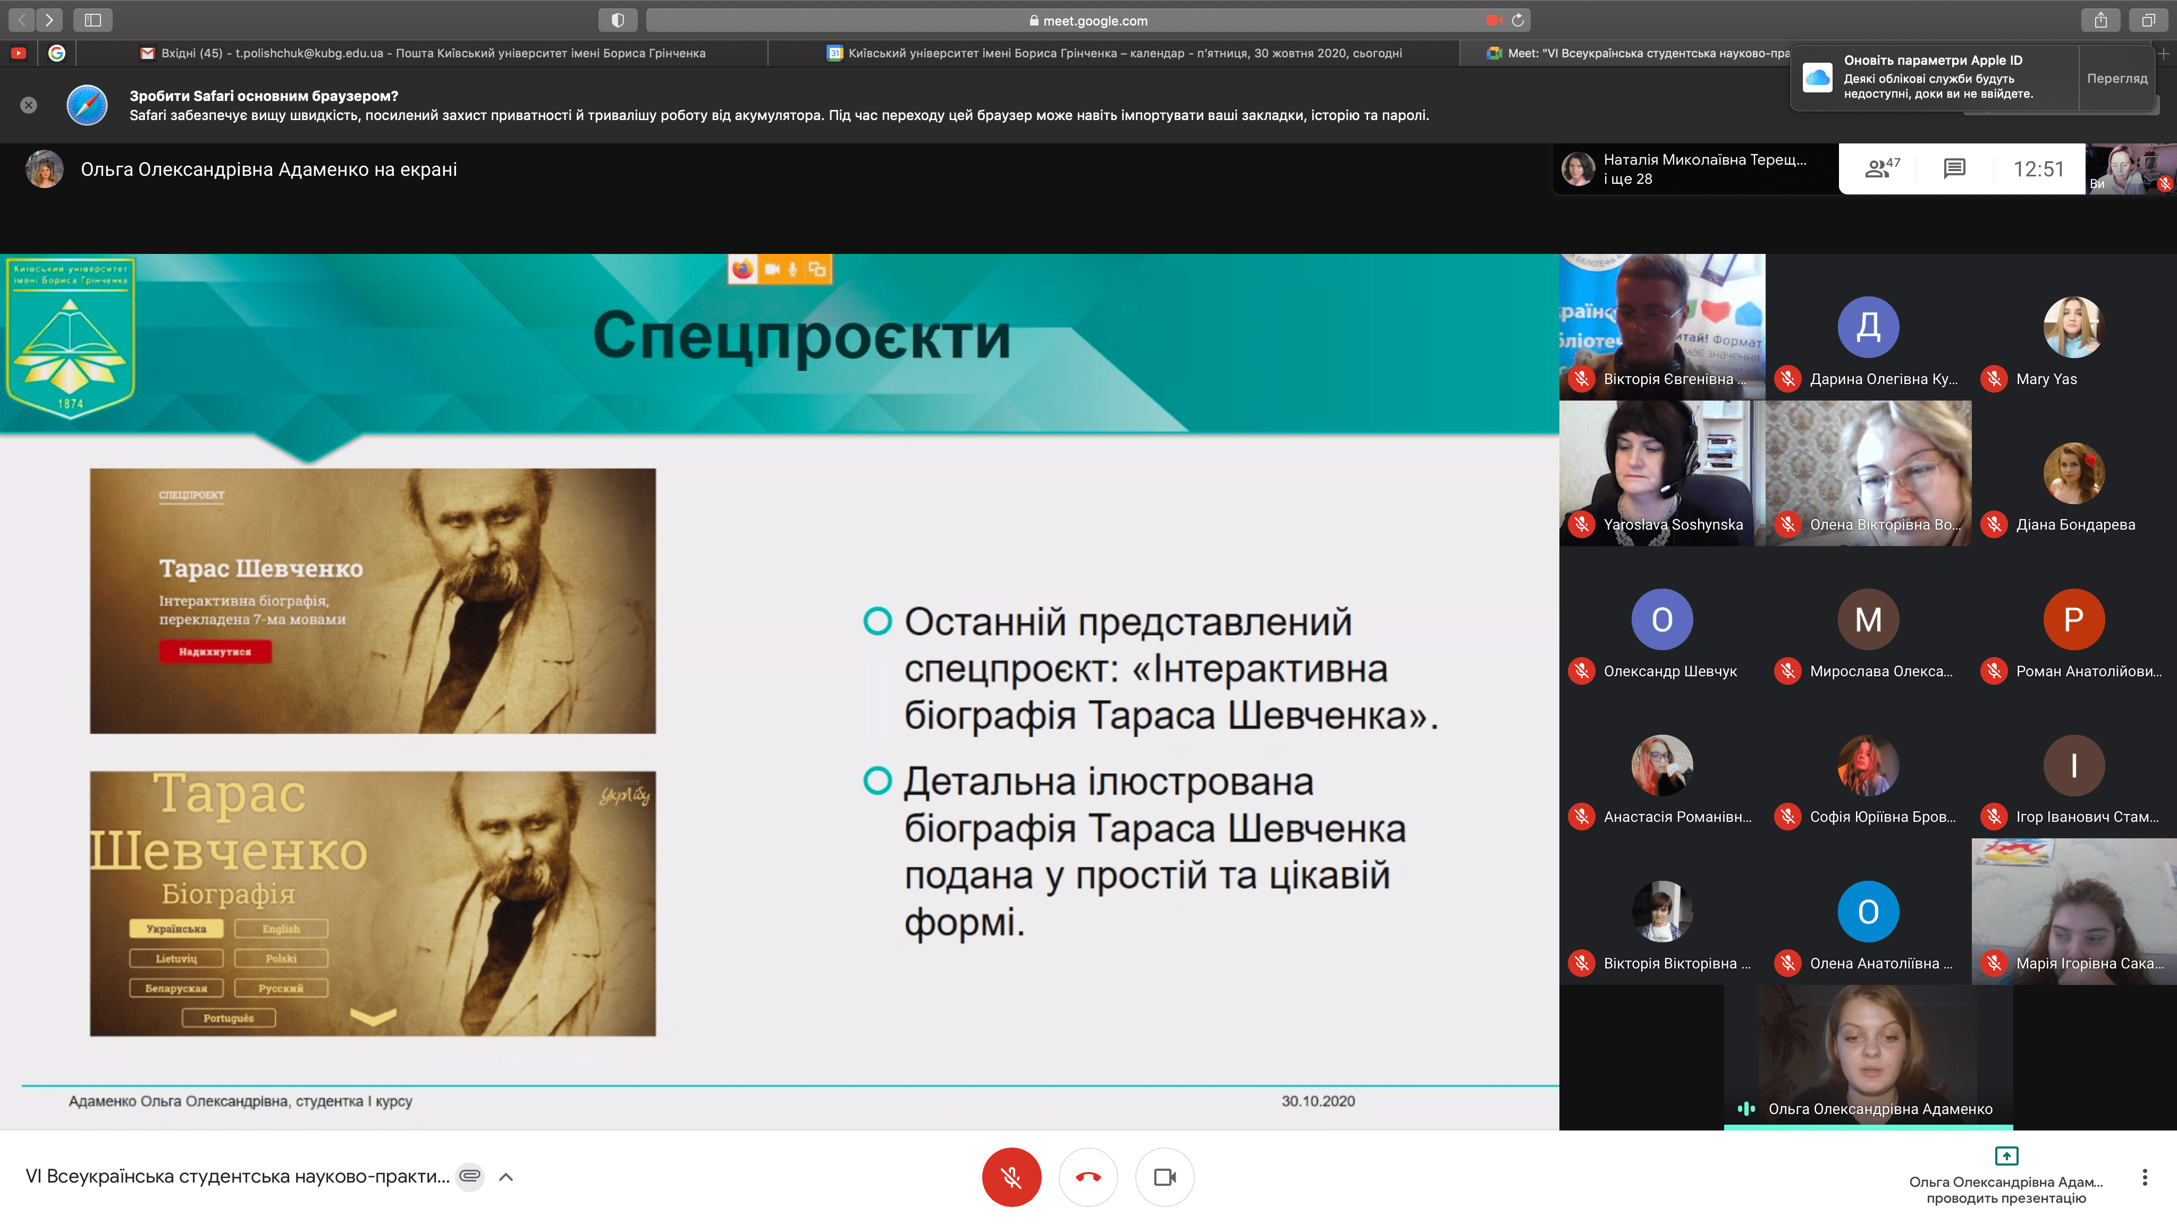Click the privacy shield icon
The image size is (2177, 1224).
[x=618, y=20]
